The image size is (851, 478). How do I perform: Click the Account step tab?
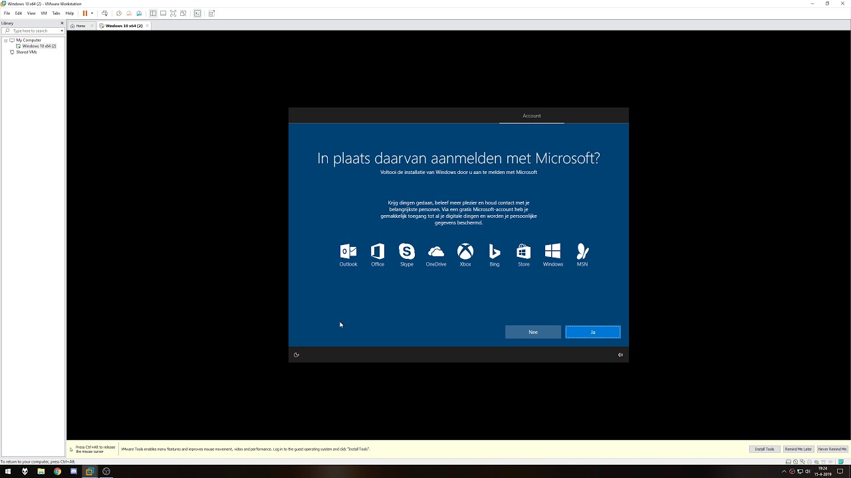532,116
